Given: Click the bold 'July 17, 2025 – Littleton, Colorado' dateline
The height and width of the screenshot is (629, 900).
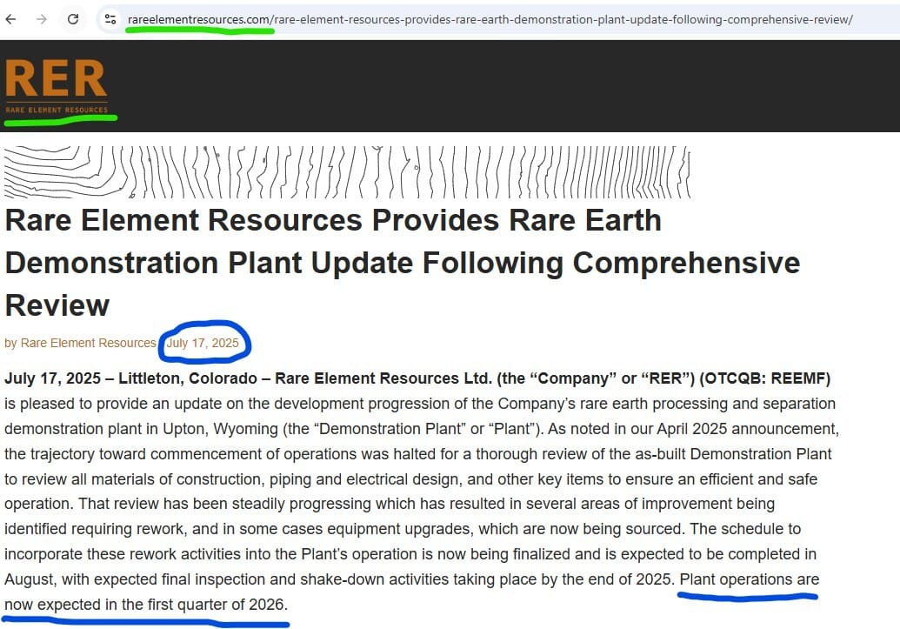Looking at the screenshot, I should tap(130, 378).
